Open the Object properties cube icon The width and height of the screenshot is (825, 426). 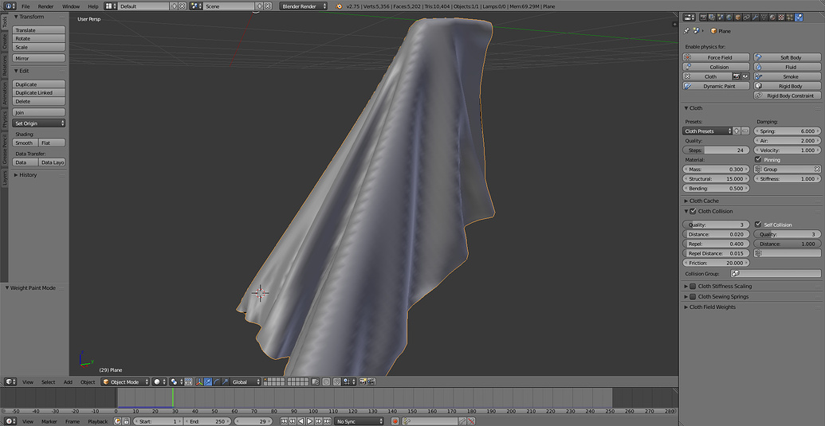coord(737,18)
